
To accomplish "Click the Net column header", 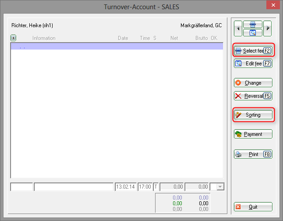I will pyautogui.click(x=174, y=38).
